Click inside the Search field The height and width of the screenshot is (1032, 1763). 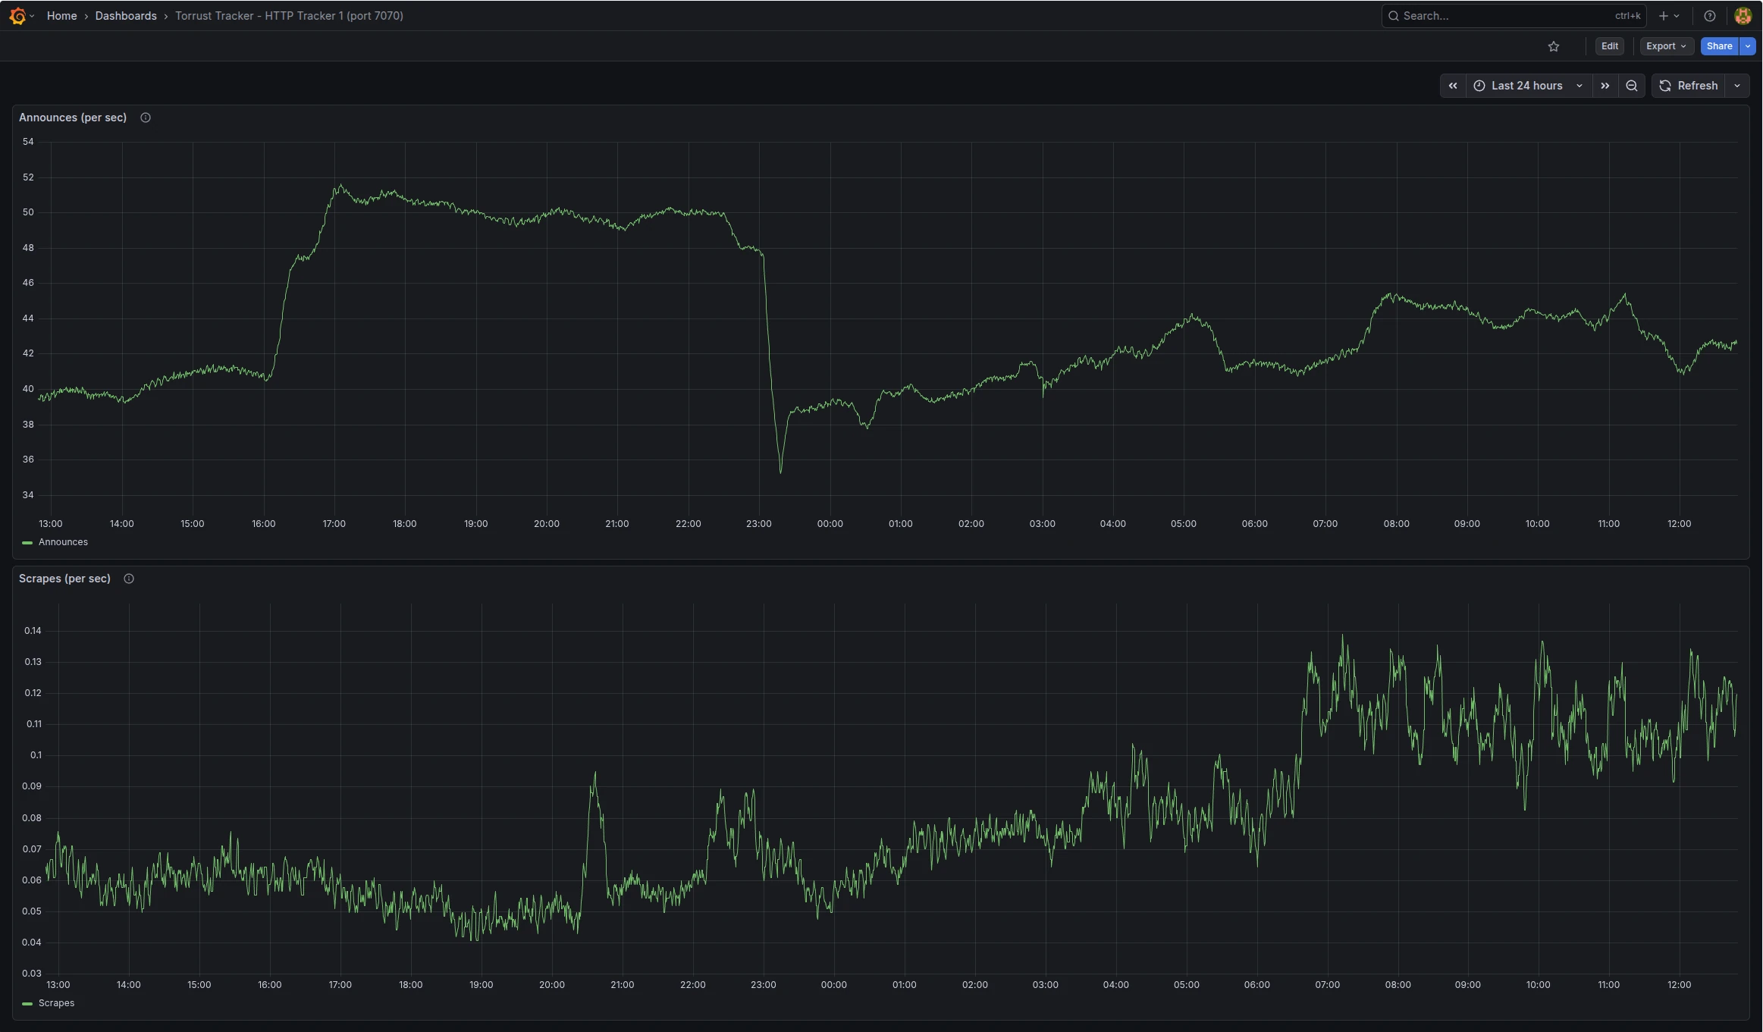pyautogui.click(x=1509, y=15)
